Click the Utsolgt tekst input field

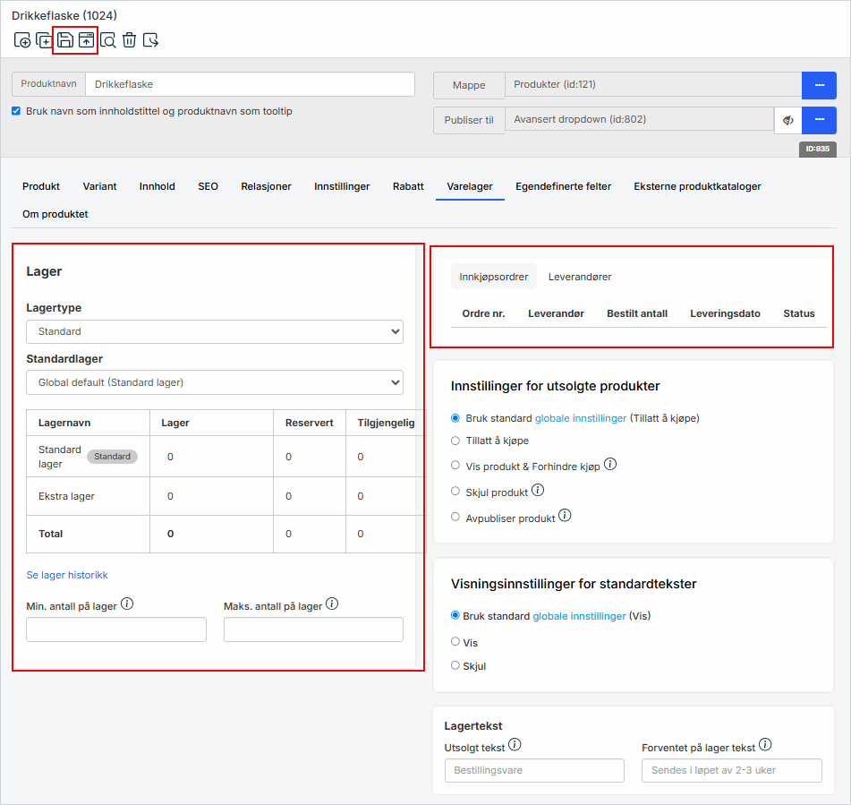click(534, 770)
